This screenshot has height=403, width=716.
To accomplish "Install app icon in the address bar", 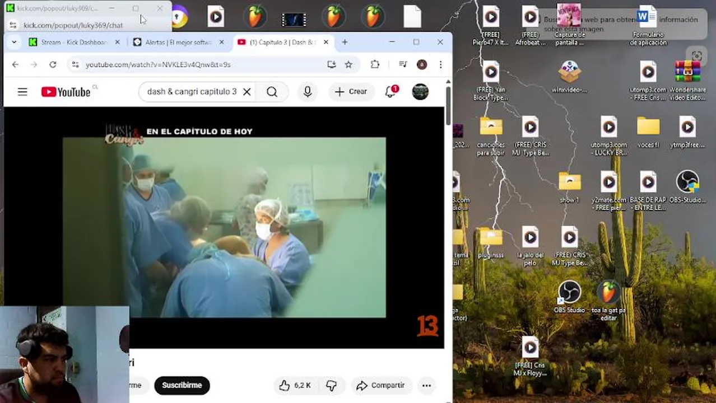I will tap(332, 64).
